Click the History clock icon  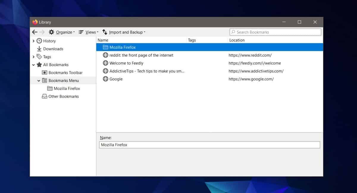point(39,41)
